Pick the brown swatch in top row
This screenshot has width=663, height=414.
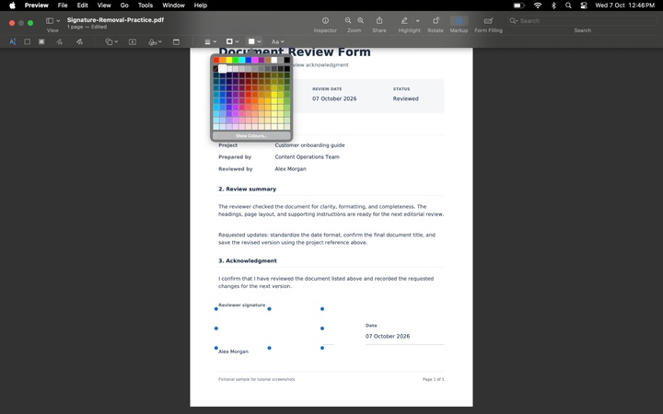point(268,60)
